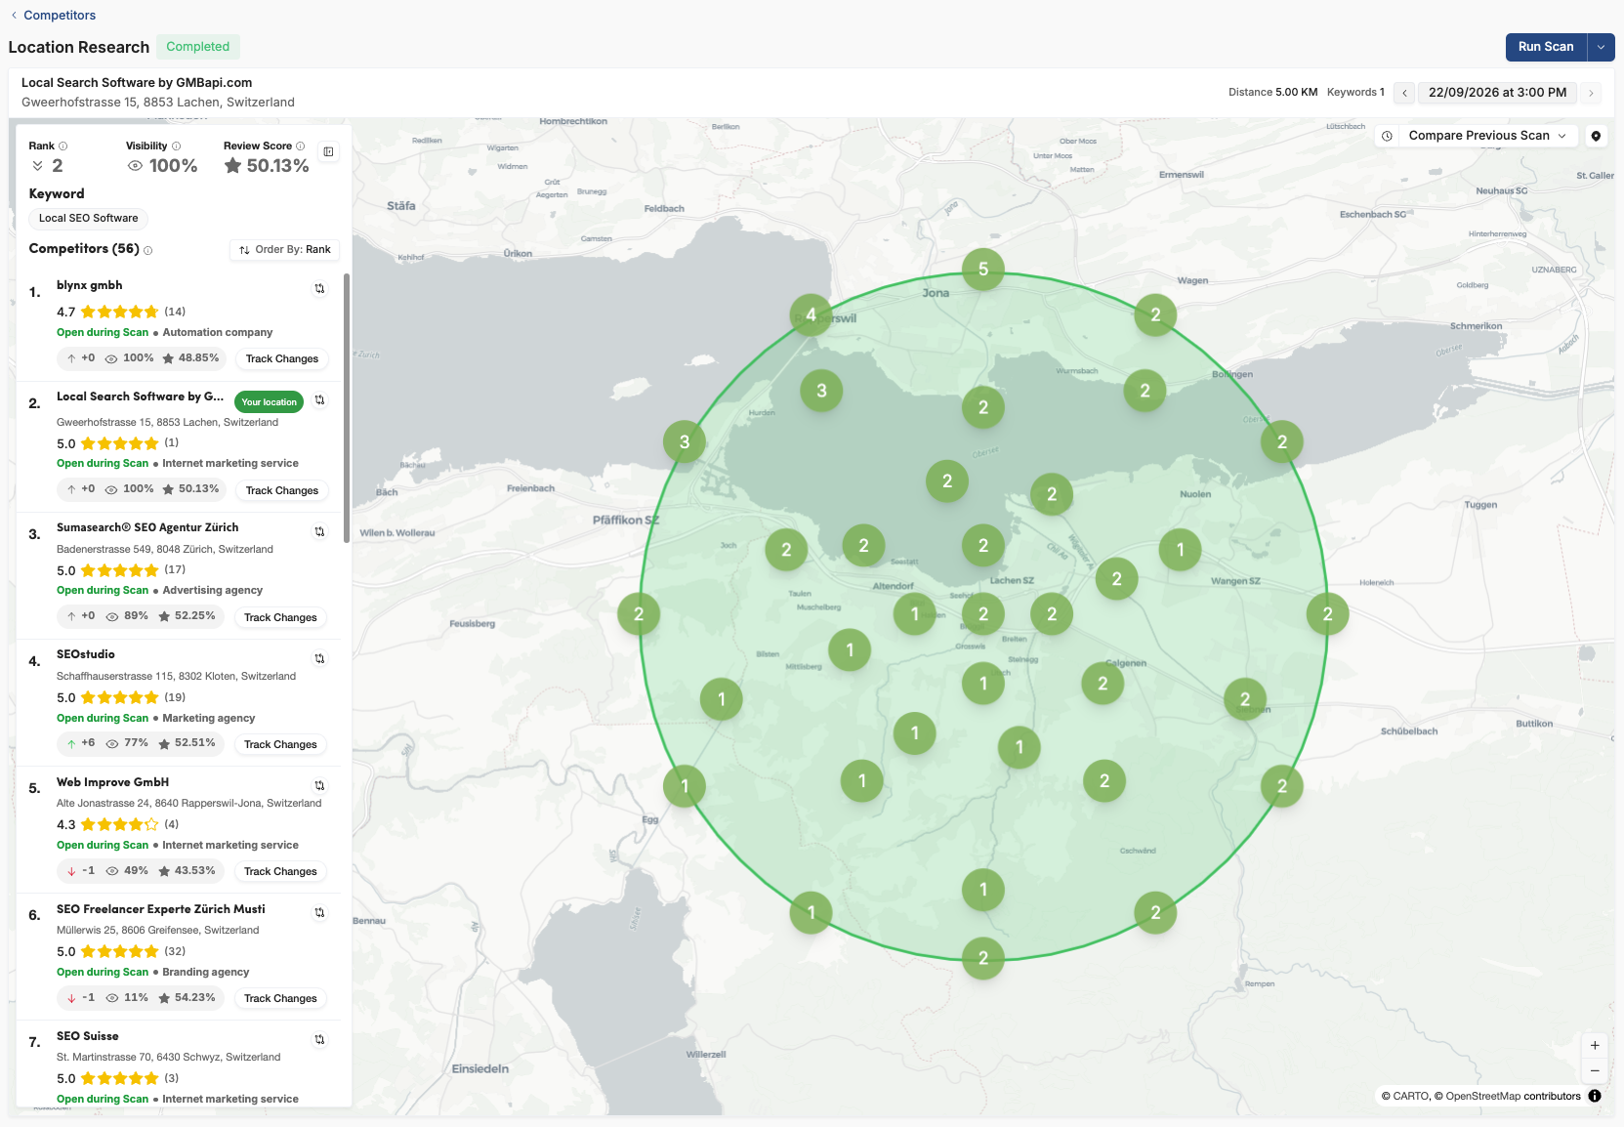Open SEOstudio competitor entry
This screenshot has height=1127, width=1624.
click(x=179, y=702)
